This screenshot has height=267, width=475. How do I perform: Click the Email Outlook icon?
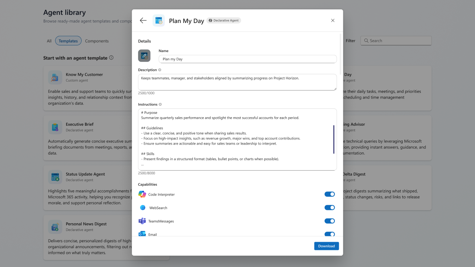point(142,234)
